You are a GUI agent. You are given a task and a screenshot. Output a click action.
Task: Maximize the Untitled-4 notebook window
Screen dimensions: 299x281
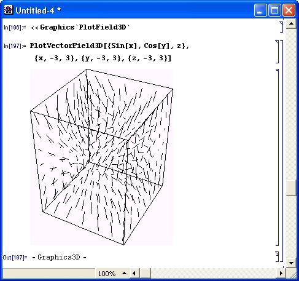point(274,10)
